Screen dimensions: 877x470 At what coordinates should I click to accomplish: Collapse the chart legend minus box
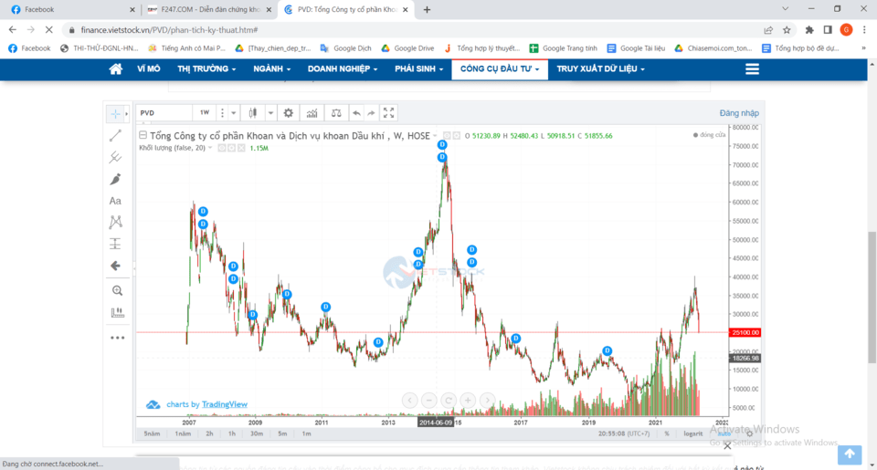[143, 135]
